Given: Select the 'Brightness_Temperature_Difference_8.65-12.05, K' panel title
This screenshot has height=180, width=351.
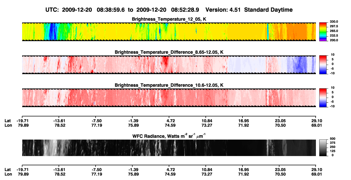Looking at the screenshot, I should click(x=169, y=52).
